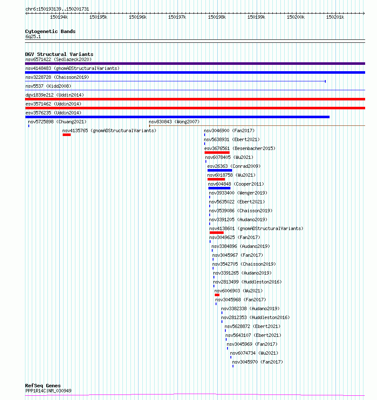This screenshot has width=377, height=400.
Task: Click nsv3391205 (Audano2019) label
Action: (238, 219)
